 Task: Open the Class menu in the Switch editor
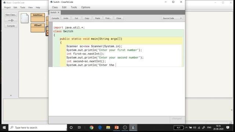coord(55,7)
